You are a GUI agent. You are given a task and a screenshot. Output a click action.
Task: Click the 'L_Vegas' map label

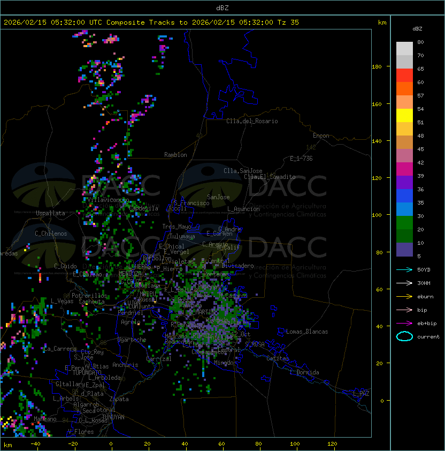[62, 301]
